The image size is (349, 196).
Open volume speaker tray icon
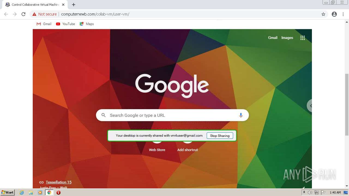(x=310, y=192)
